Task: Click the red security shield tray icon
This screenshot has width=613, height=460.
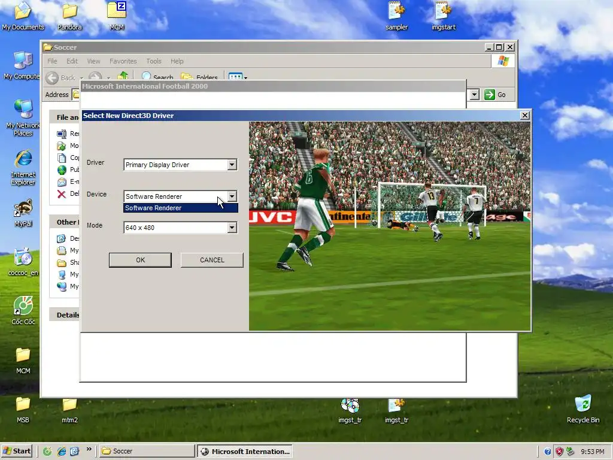Action: coord(559,452)
